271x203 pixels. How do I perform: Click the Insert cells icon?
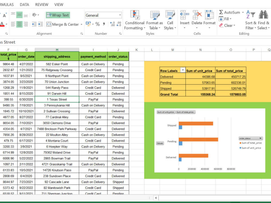pos(184,15)
